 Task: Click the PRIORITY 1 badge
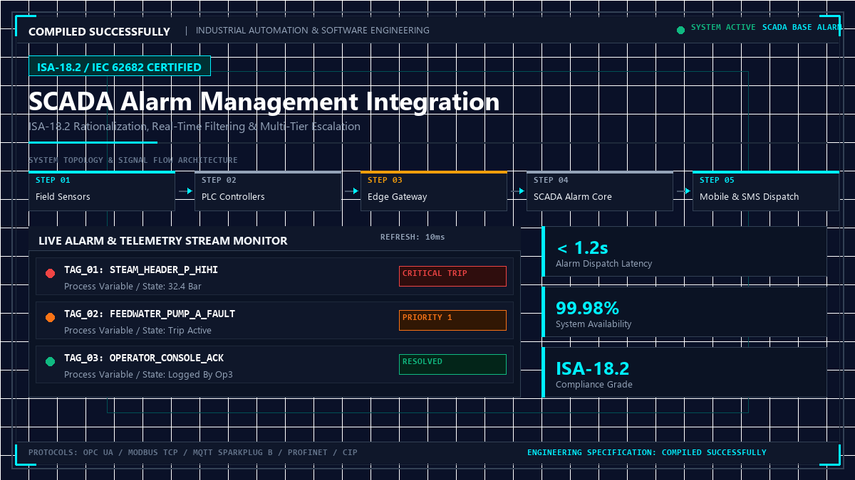coord(452,321)
